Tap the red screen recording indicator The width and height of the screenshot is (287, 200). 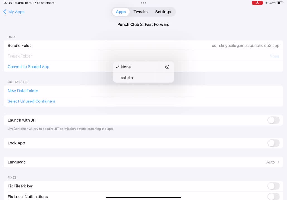[x=257, y=3]
